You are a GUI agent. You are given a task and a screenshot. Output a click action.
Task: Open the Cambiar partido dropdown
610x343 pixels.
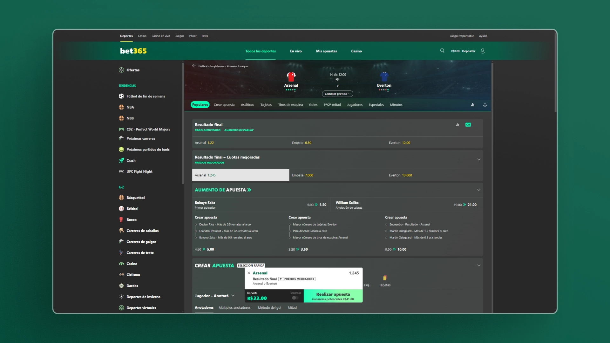(337, 94)
